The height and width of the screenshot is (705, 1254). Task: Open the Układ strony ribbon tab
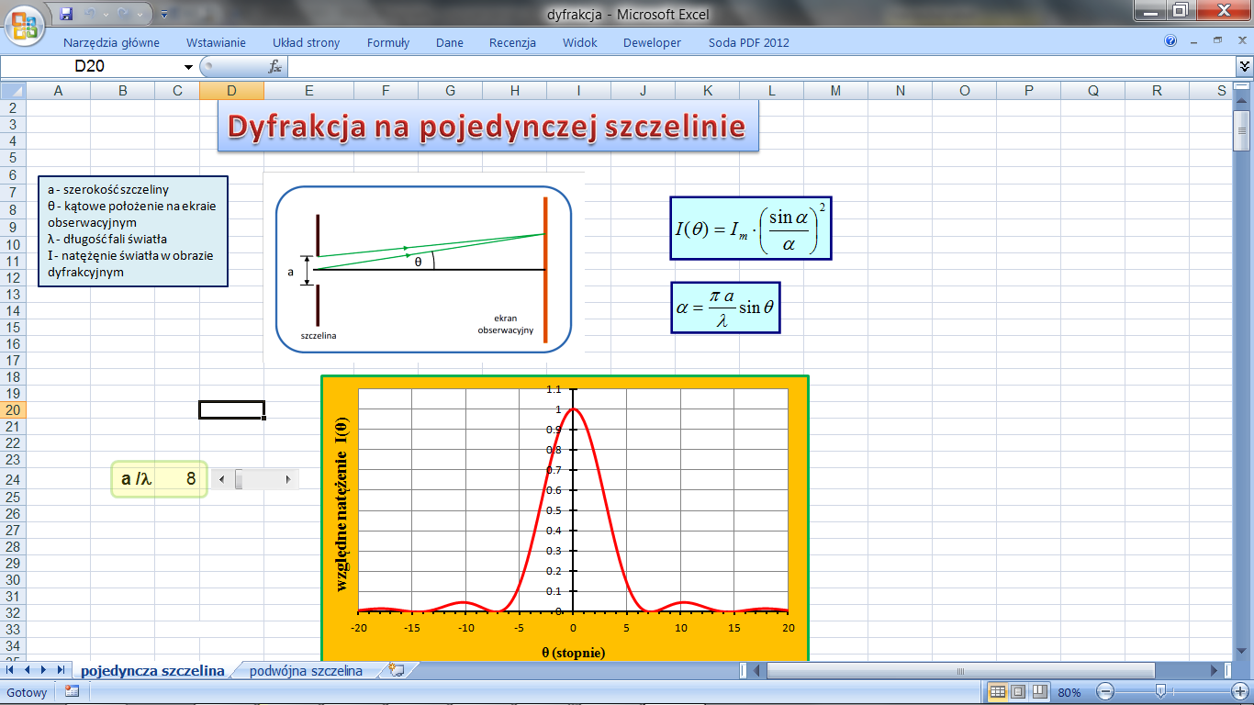coord(306,42)
